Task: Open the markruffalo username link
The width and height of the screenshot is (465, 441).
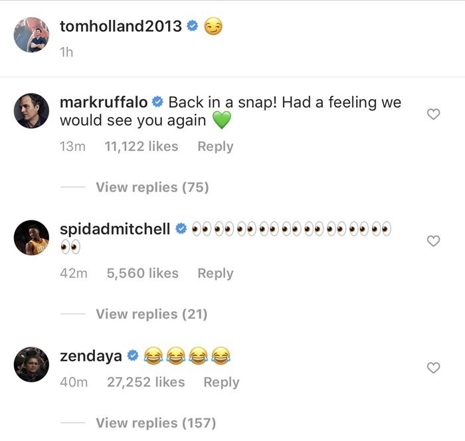Action: (x=104, y=102)
